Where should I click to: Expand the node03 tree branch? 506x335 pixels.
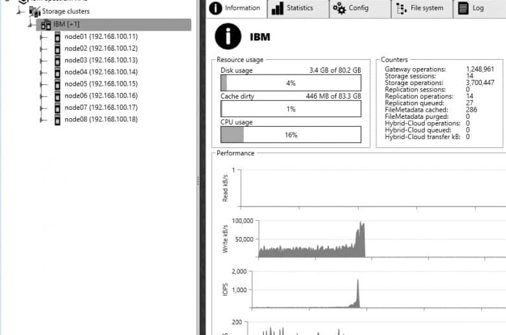(x=43, y=61)
